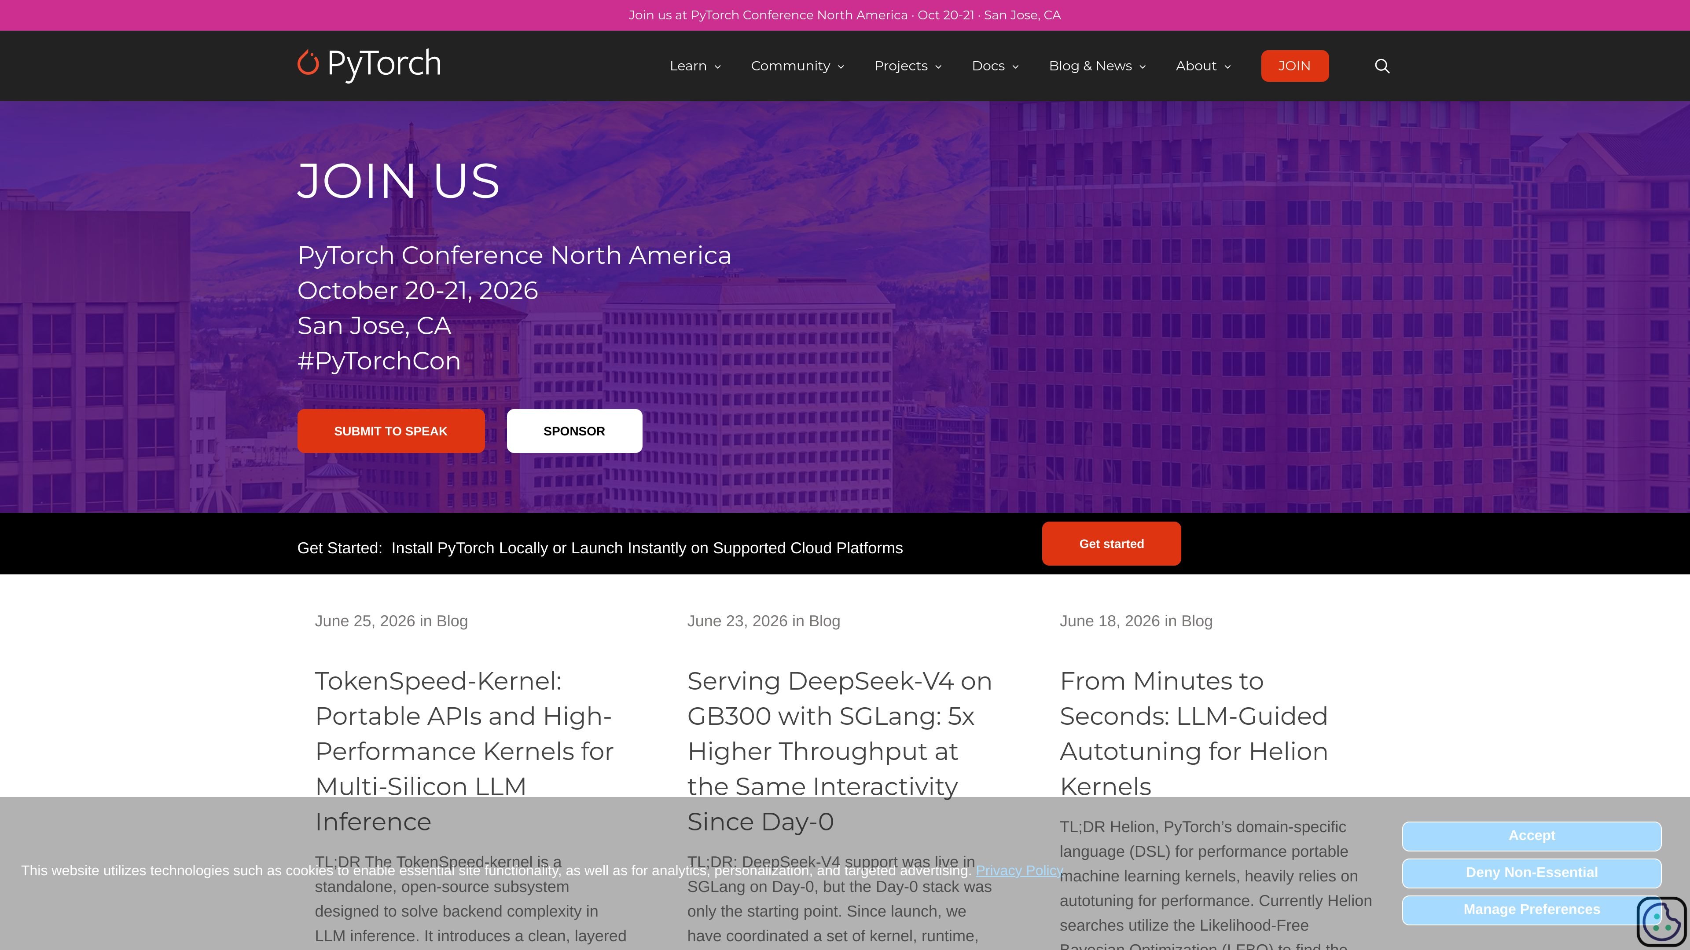1690x950 pixels.
Task: Open the site search magnifier icon
Action: pyautogui.click(x=1381, y=66)
